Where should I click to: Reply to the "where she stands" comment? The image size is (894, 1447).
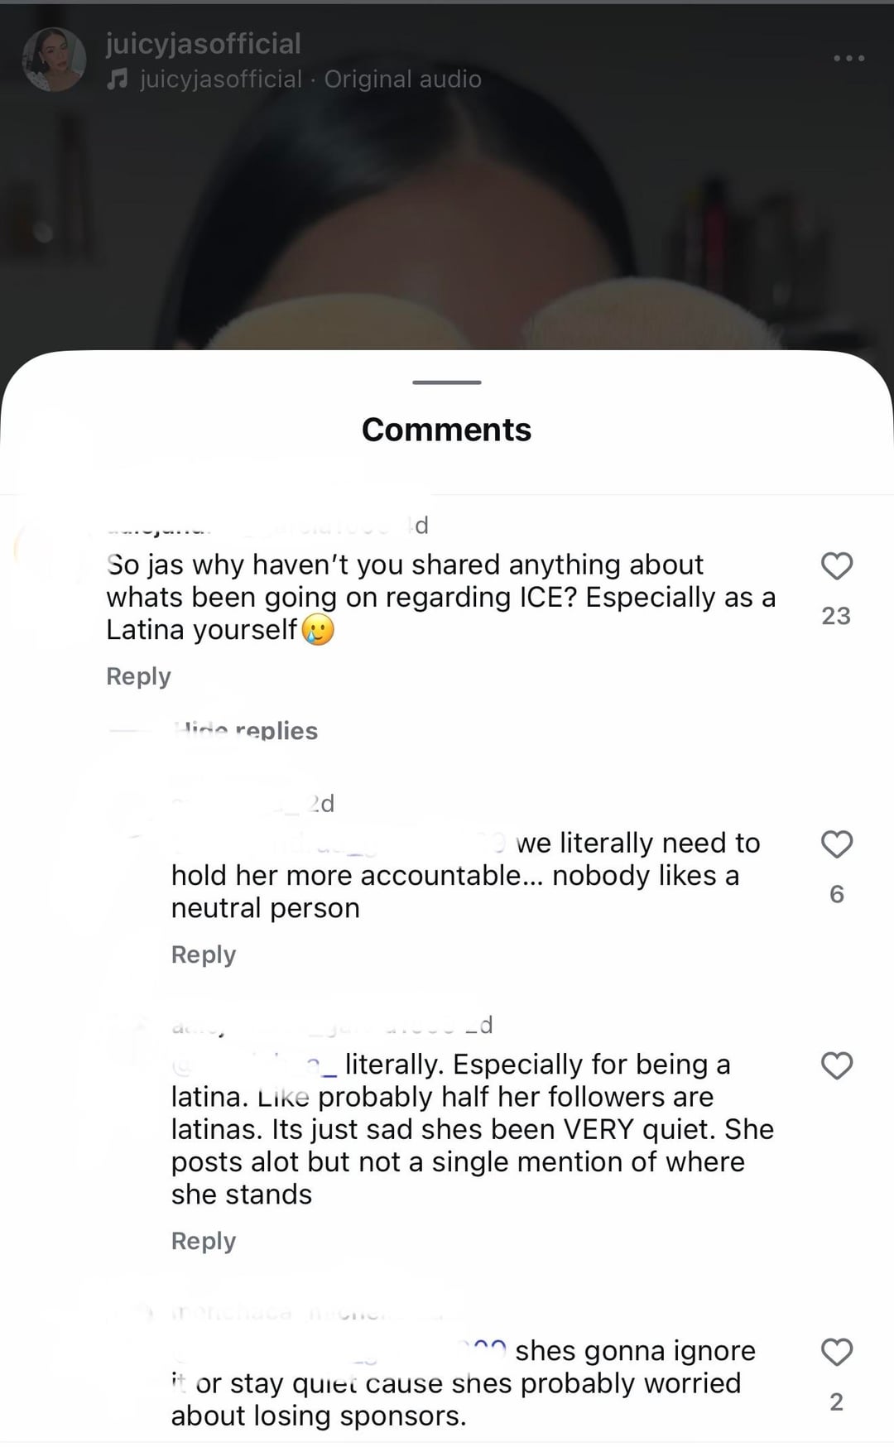coord(204,1241)
